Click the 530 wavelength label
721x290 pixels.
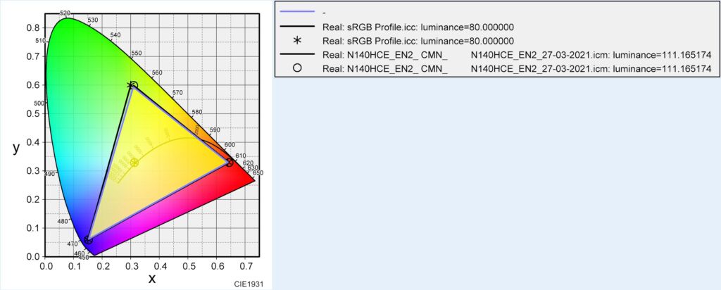[92, 20]
